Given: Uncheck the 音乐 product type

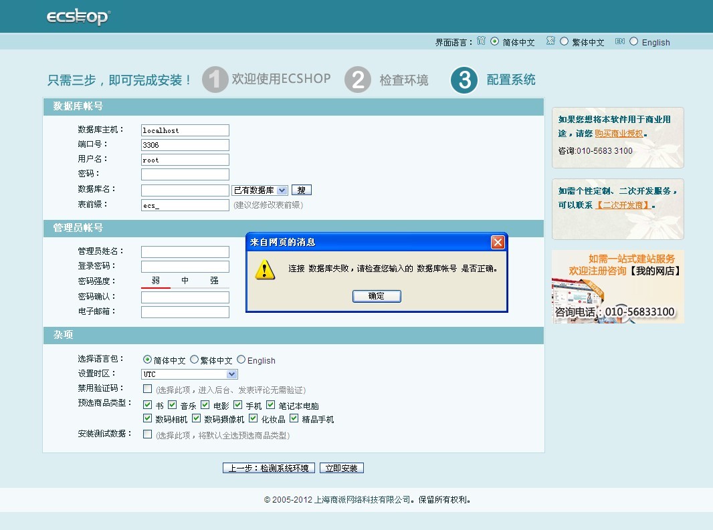Looking at the screenshot, I should click(172, 404).
